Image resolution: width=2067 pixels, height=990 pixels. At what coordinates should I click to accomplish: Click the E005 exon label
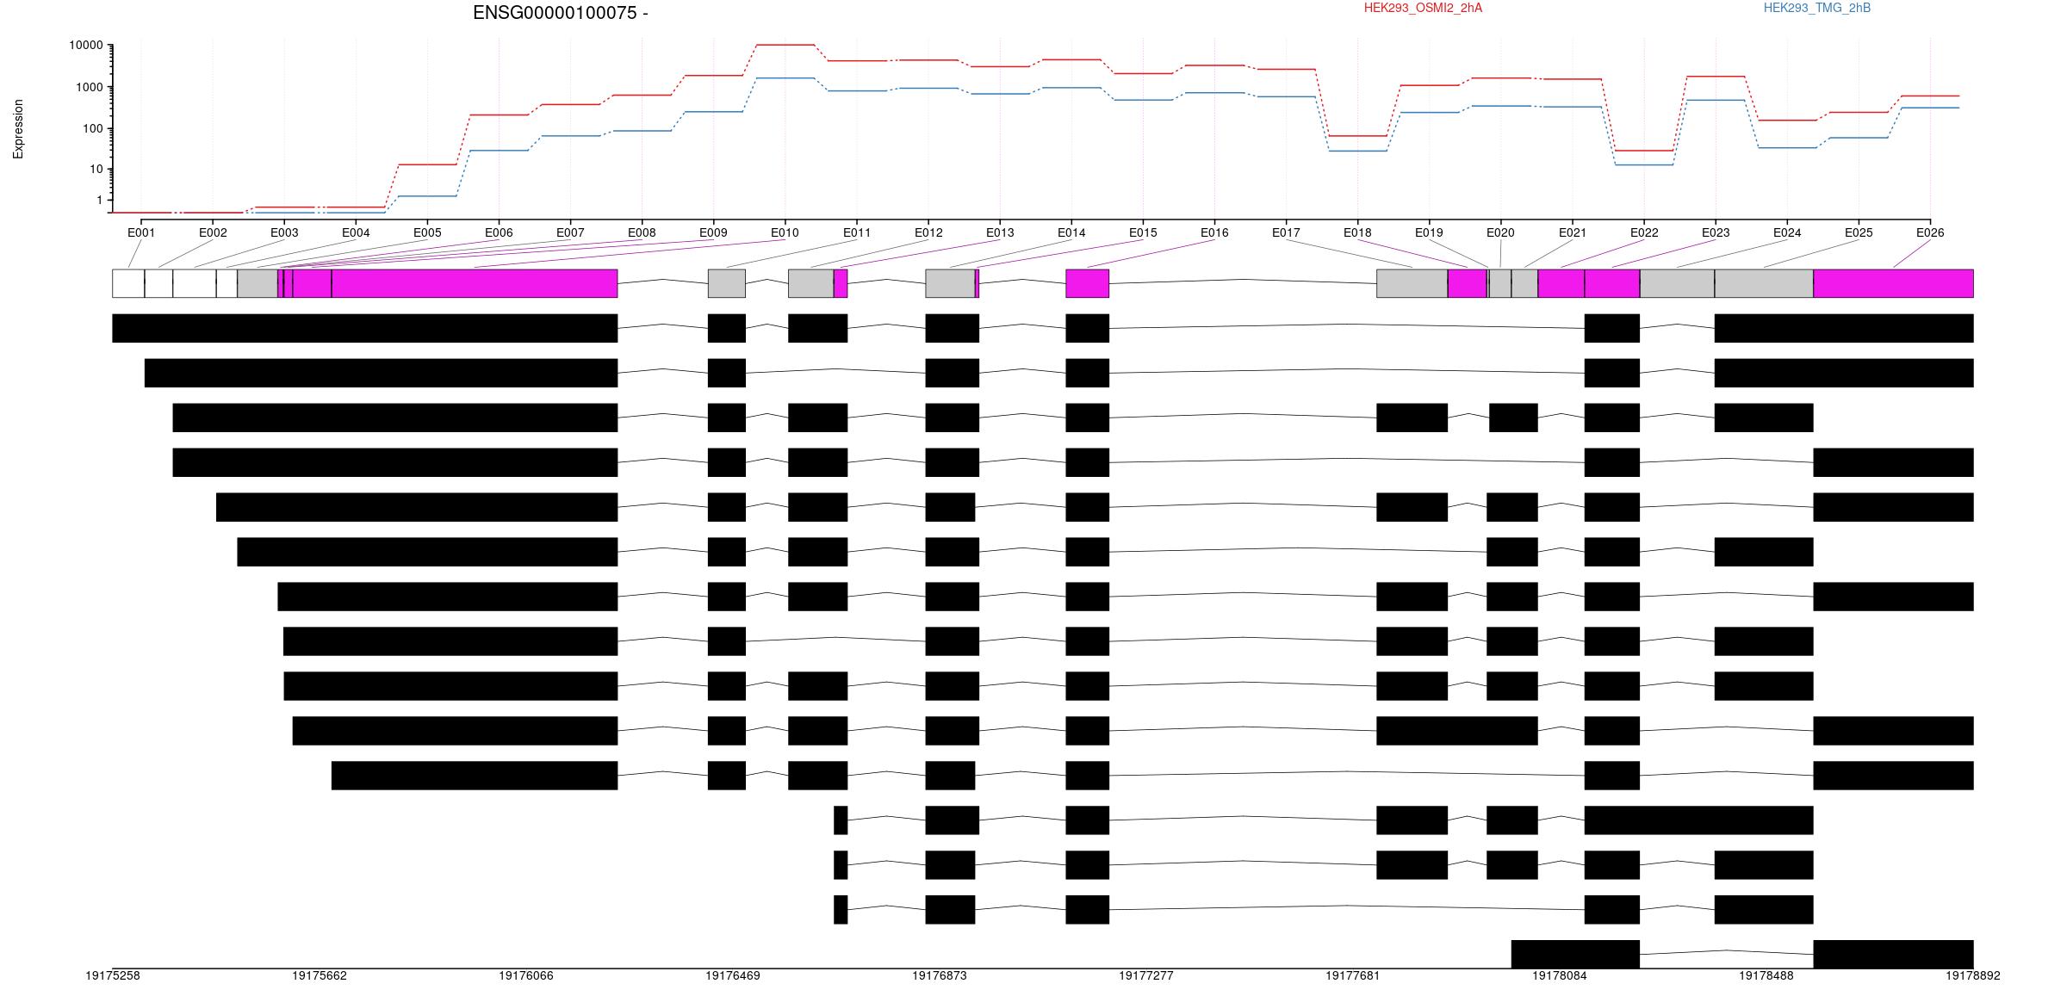[x=427, y=232]
